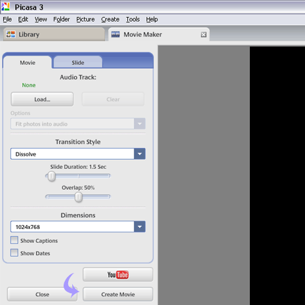Image resolution: width=305 pixels, height=305 pixels.
Task: Open the Picture menu
Action: coord(85,20)
